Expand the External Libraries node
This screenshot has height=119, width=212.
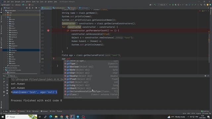click(x=4, y=68)
